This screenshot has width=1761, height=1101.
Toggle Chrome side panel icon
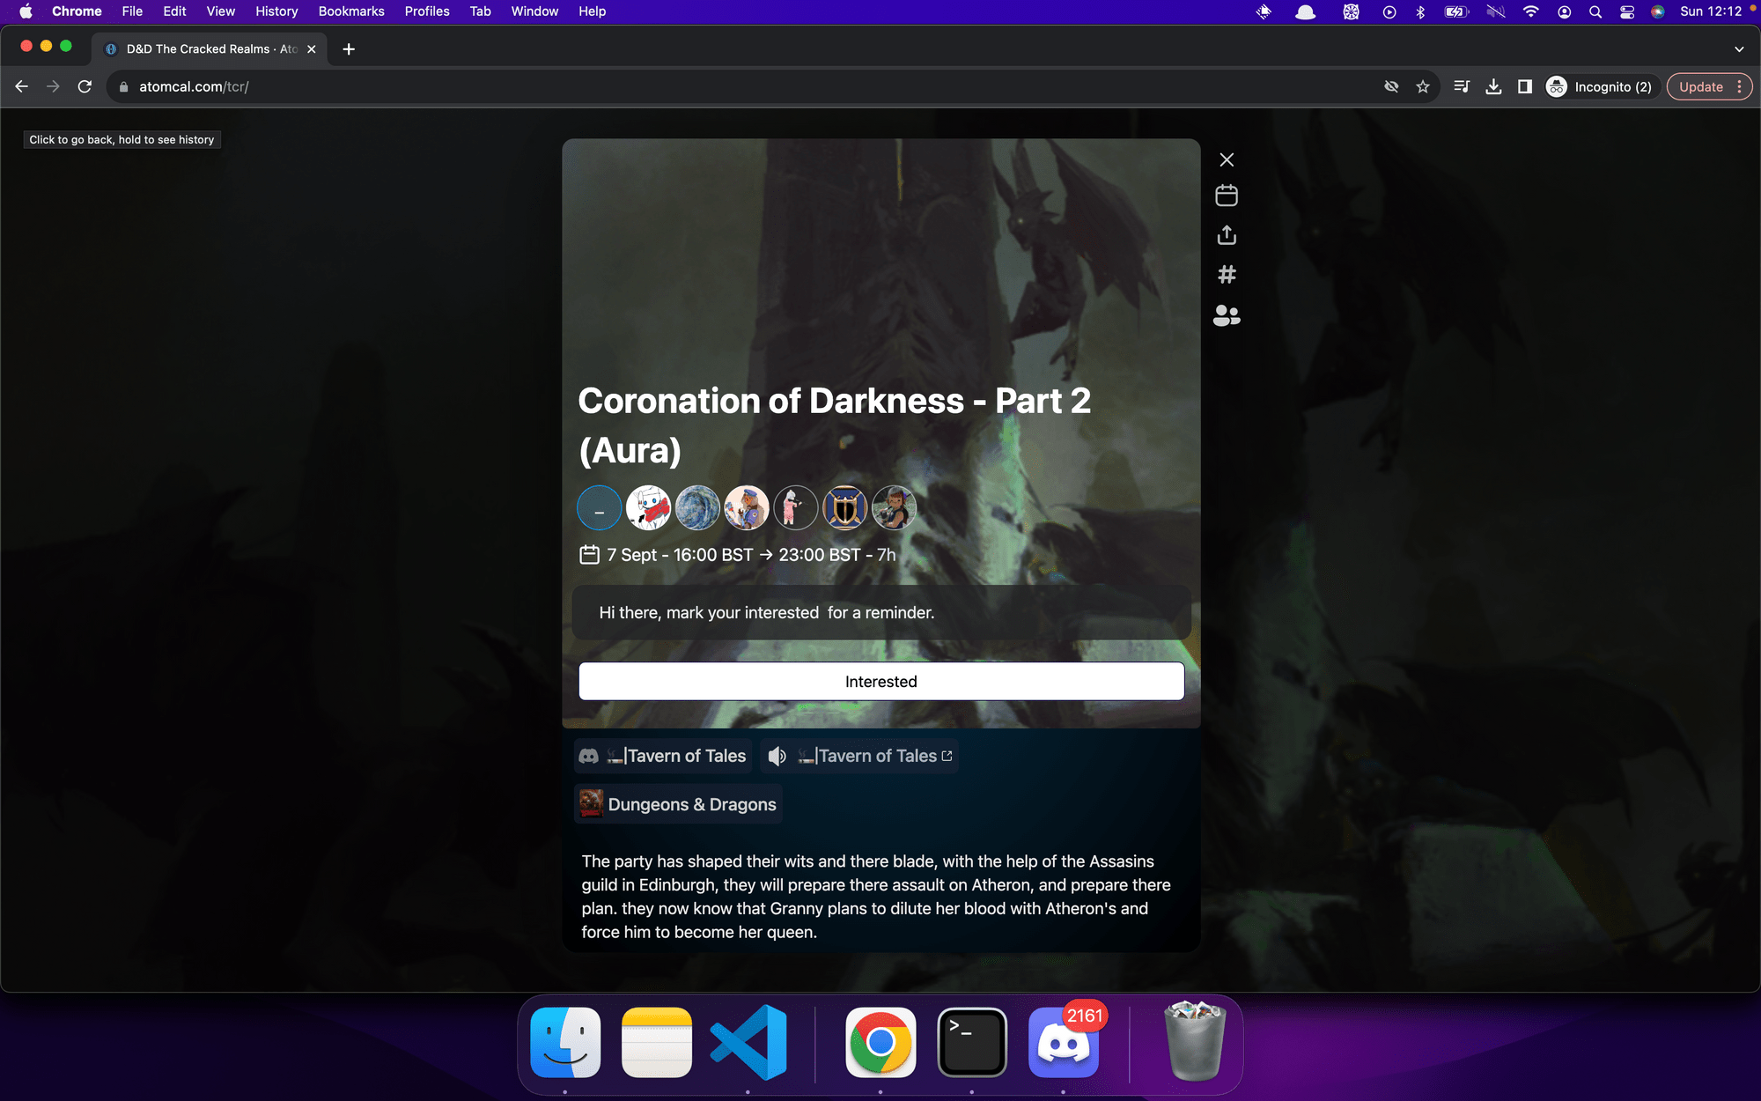tap(1525, 86)
